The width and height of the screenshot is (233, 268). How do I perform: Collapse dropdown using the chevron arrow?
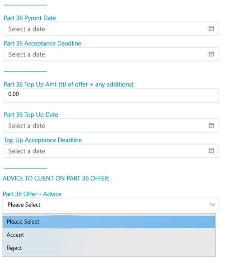[212, 205]
